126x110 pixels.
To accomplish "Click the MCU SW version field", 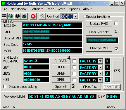I will [x=52, y=25].
